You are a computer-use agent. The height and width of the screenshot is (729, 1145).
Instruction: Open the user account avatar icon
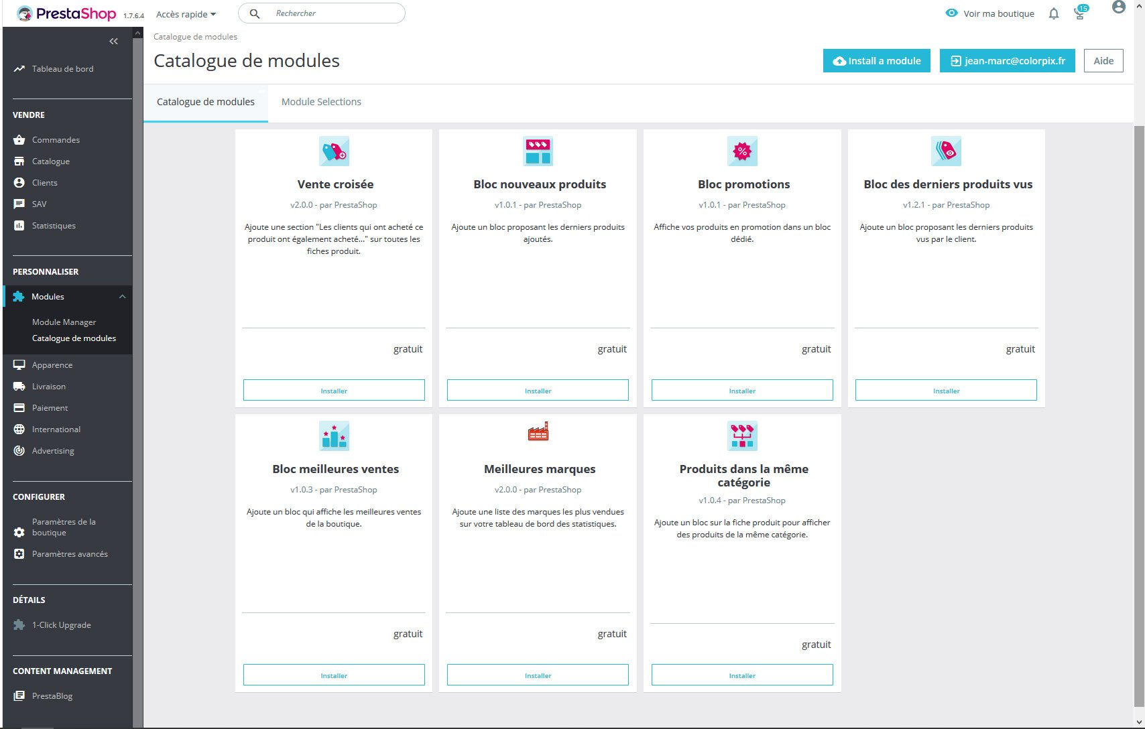(1118, 7)
